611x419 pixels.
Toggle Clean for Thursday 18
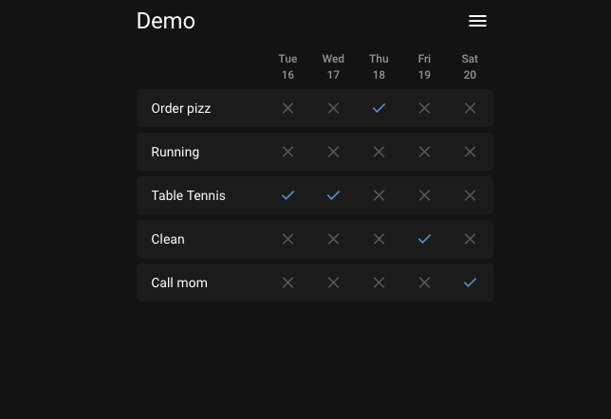(379, 239)
